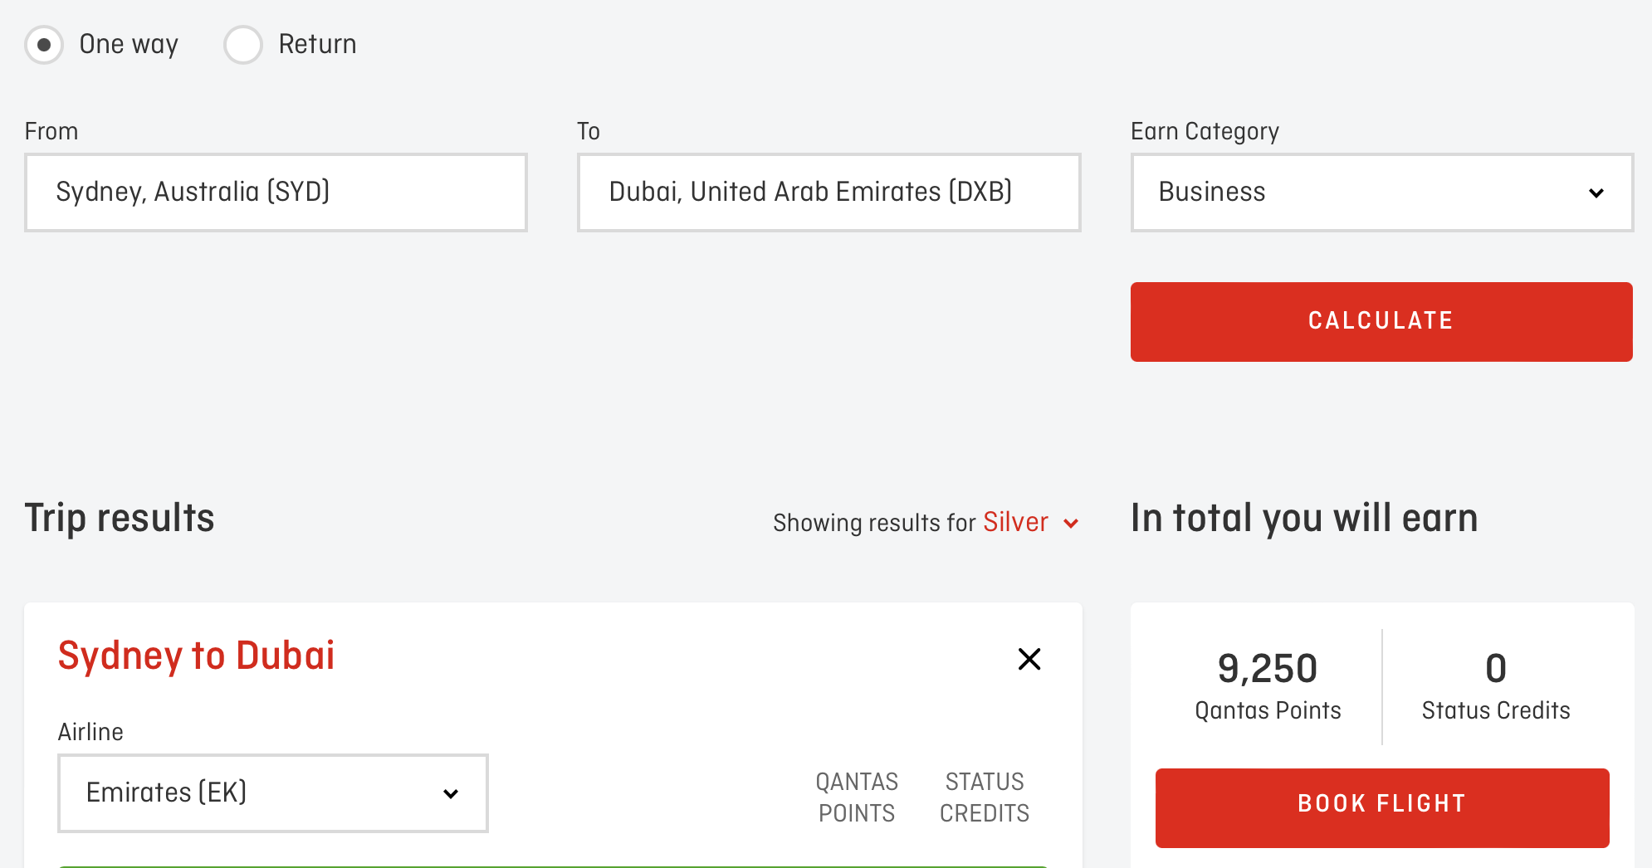Open the Airline dropdown showing Emirates (EK)
The height and width of the screenshot is (868, 1652).
point(273,793)
